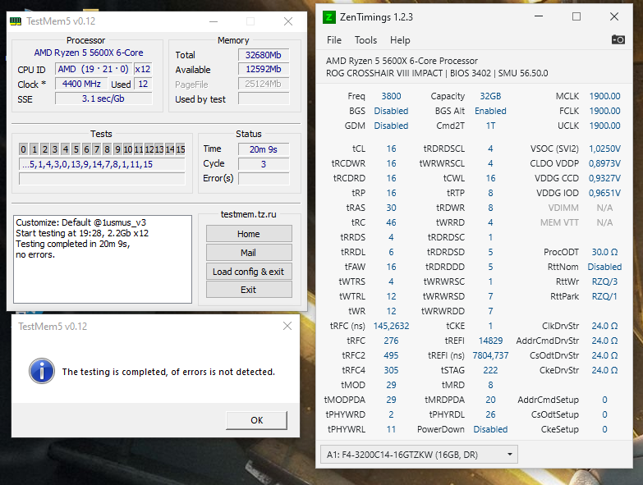Click the blue info icon in the dialog

point(41,371)
